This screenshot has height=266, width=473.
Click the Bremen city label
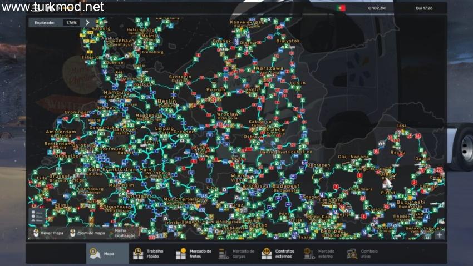tap(106, 108)
